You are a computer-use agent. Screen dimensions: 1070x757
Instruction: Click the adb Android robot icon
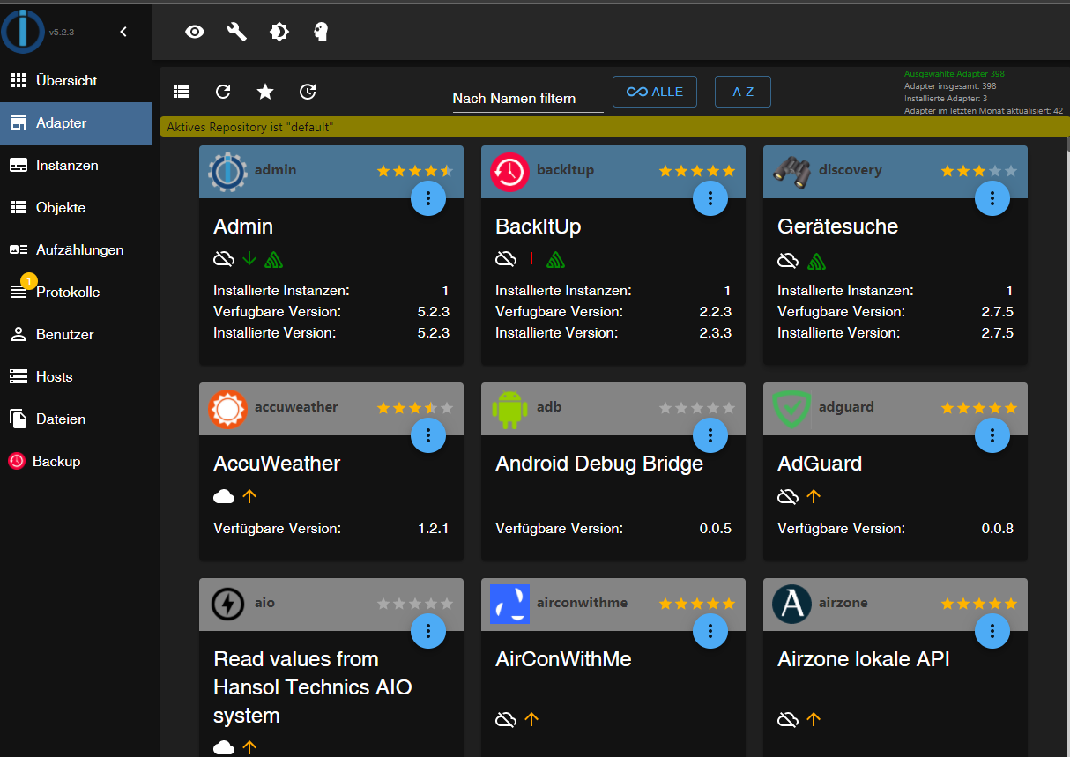(x=509, y=409)
